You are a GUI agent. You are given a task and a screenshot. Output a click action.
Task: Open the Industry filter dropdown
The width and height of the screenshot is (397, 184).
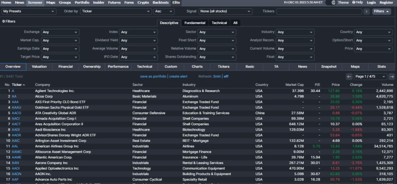coord(295,32)
